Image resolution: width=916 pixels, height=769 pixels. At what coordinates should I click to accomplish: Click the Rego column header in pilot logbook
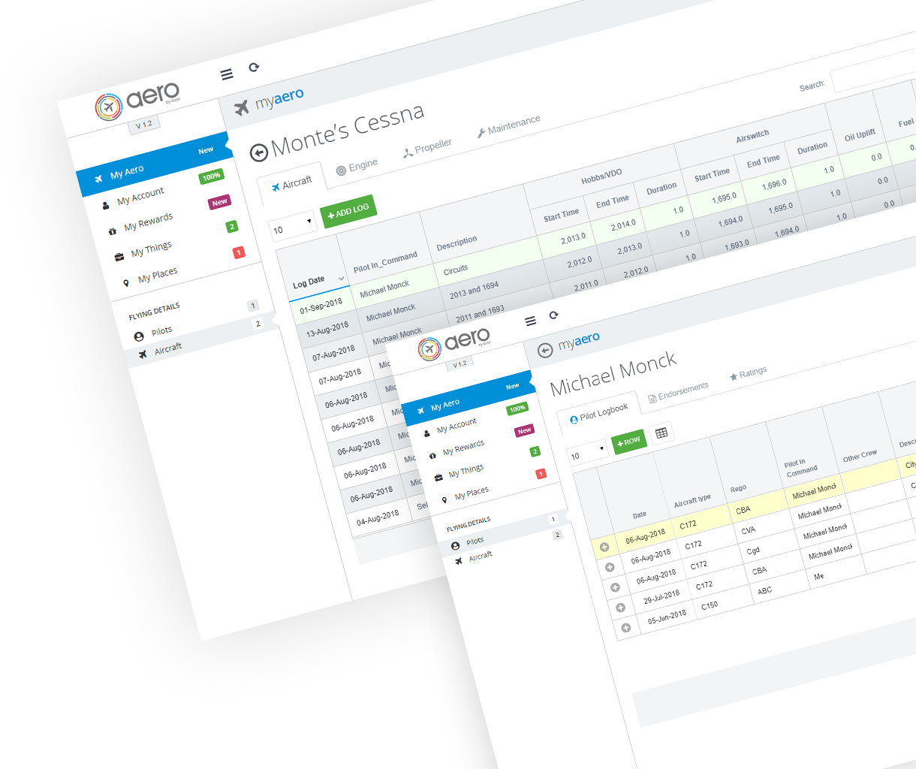click(x=738, y=488)
